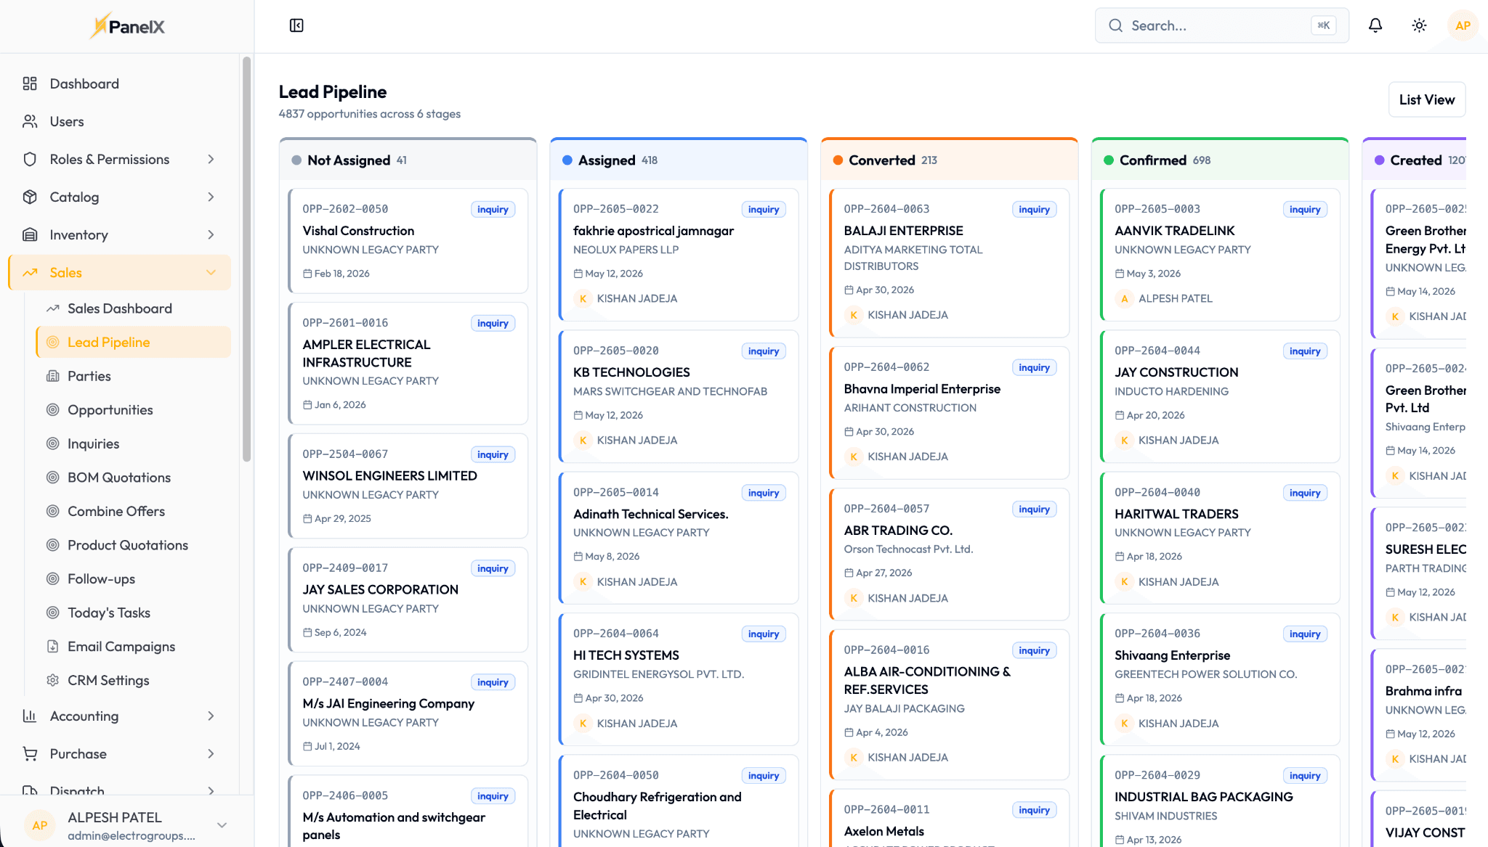Open the Parties menu item
This screenshot has width=1488, height=847.
(x=134, y=376)
